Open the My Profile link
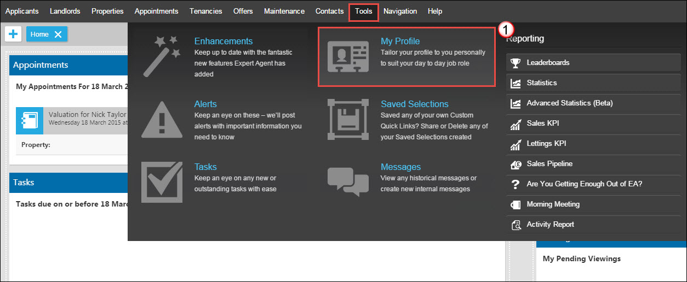Viewport: 687px width, 282px height. pos(400,41)
